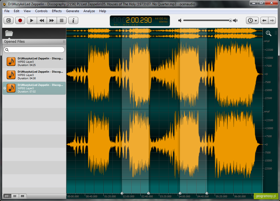Click the second selection end marker near 04:40.000

(x=207, y=193)
